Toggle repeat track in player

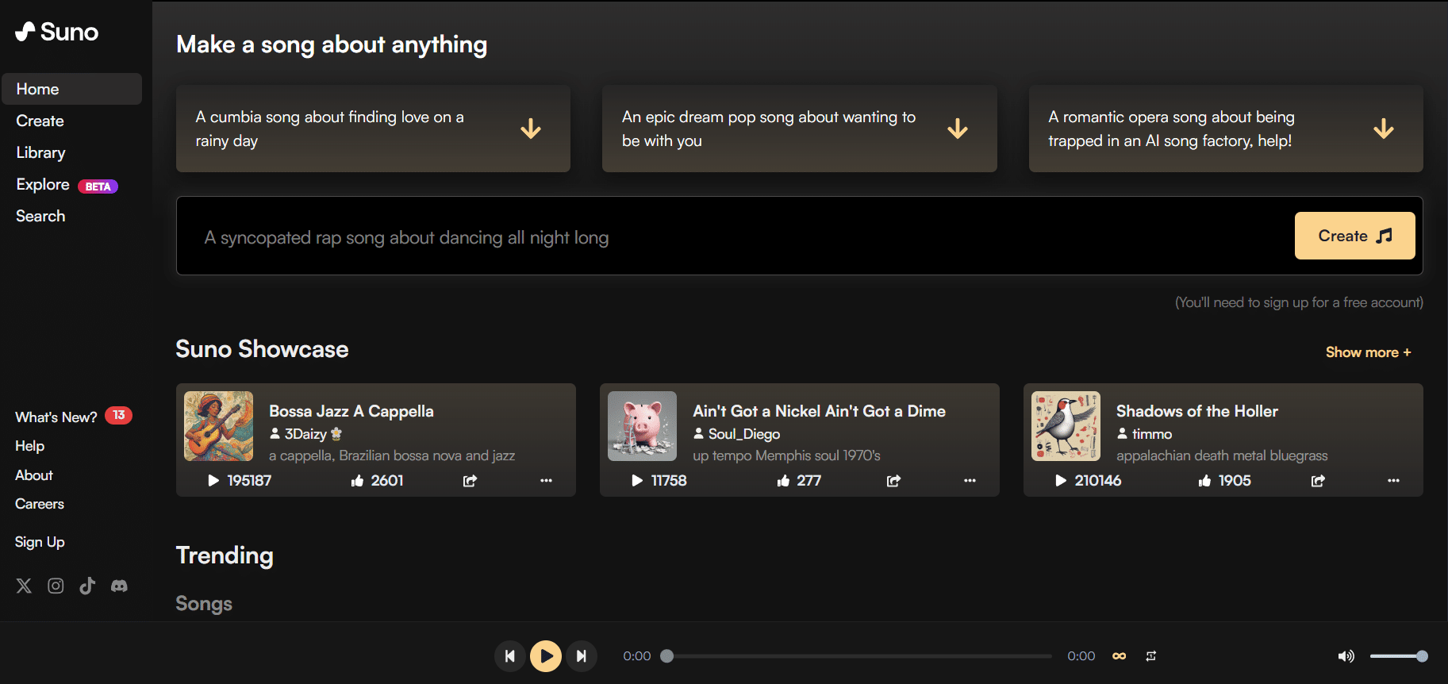(1151, 656)
